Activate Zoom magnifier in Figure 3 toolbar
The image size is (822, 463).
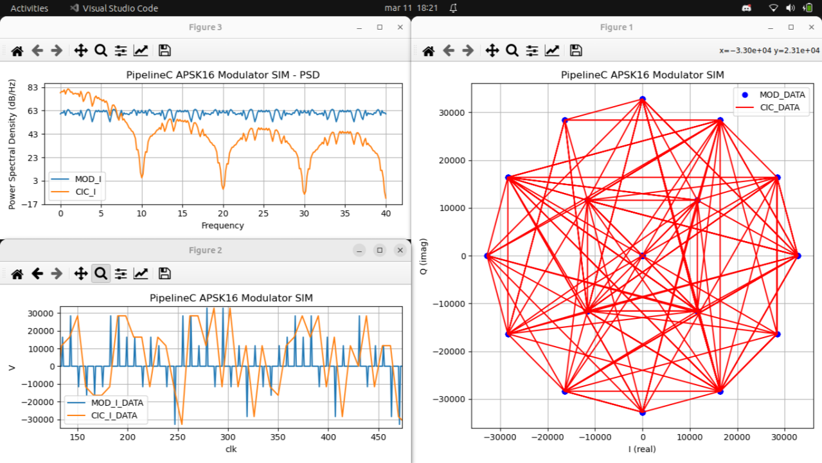coord(101,51)
